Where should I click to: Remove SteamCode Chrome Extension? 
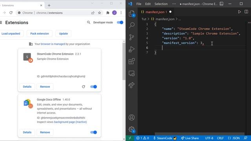(45, 87)
